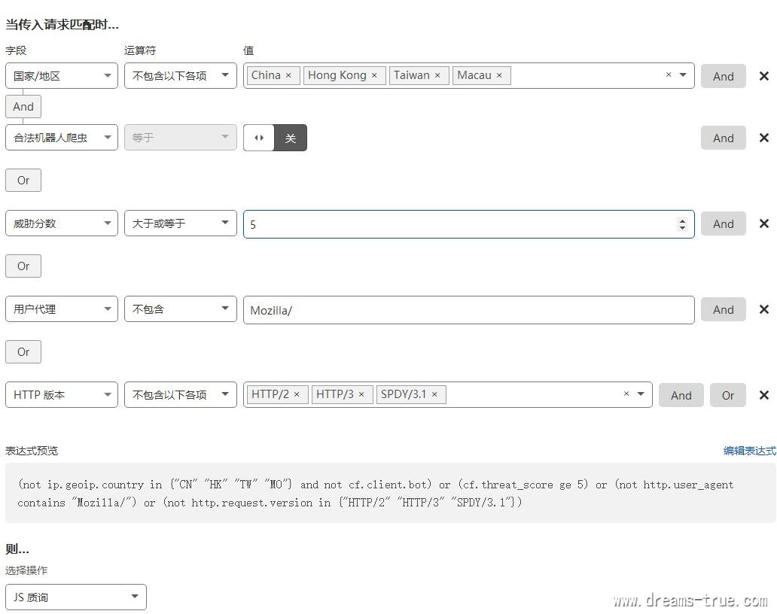Delete the HTTP/2 version tag

[297, 394]
